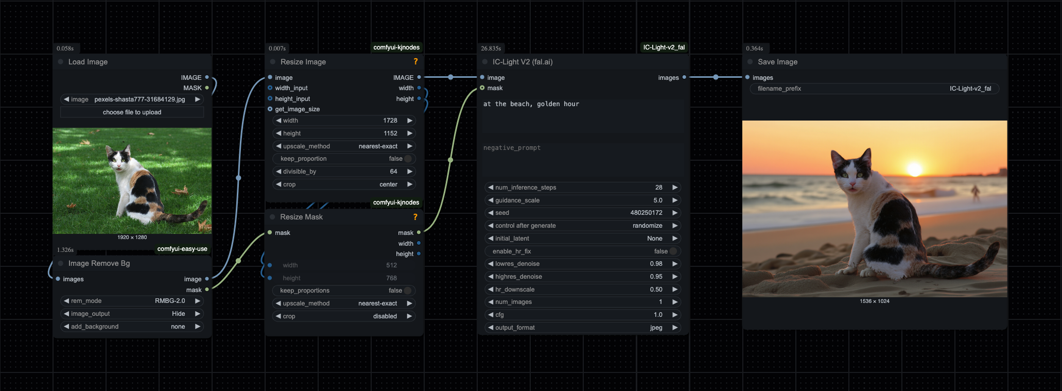
Task: Toggle enable_hr_fix switch
Action: [582, 251]
